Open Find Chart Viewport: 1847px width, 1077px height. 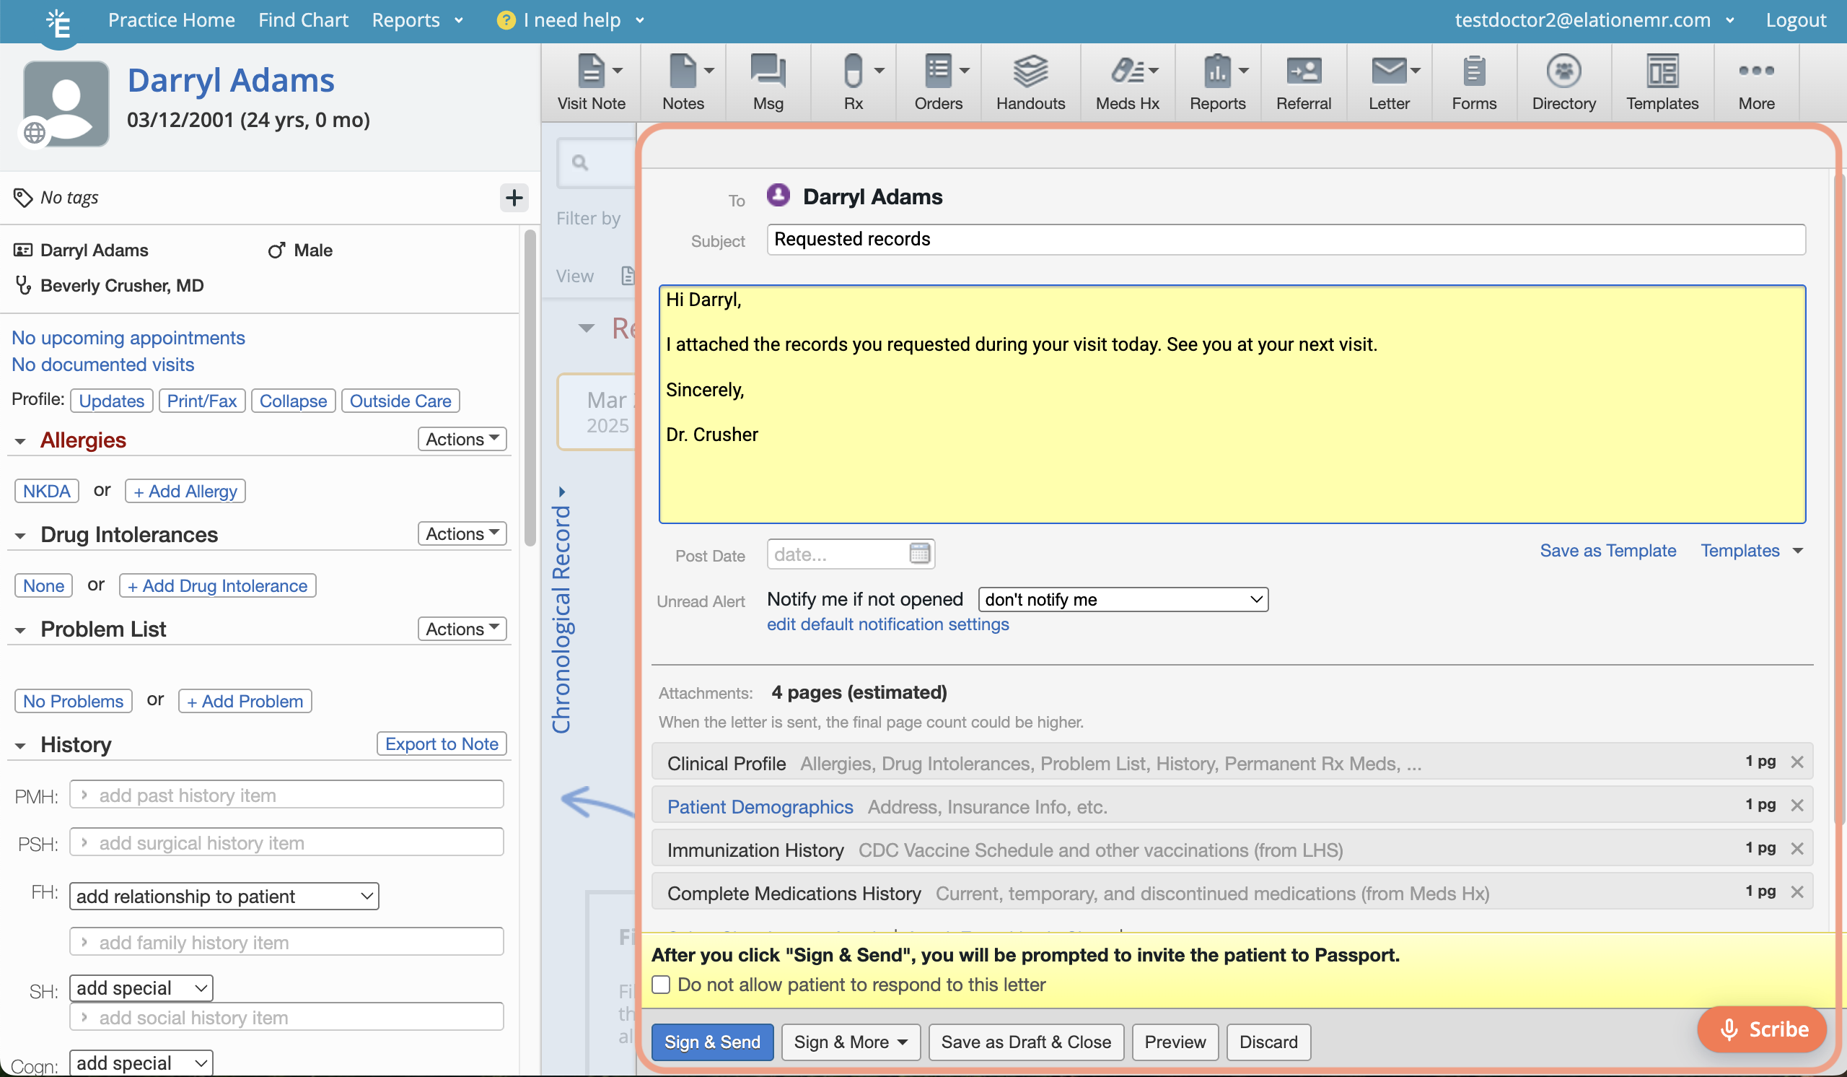303,19
